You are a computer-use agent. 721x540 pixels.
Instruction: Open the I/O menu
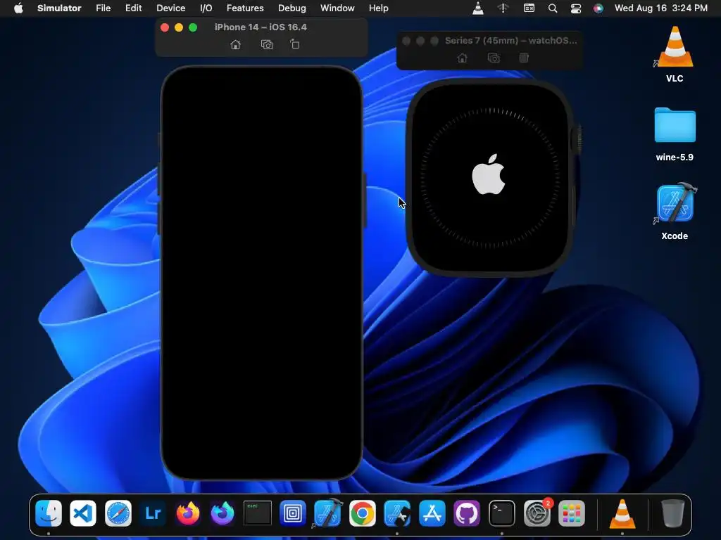[206, 8]
